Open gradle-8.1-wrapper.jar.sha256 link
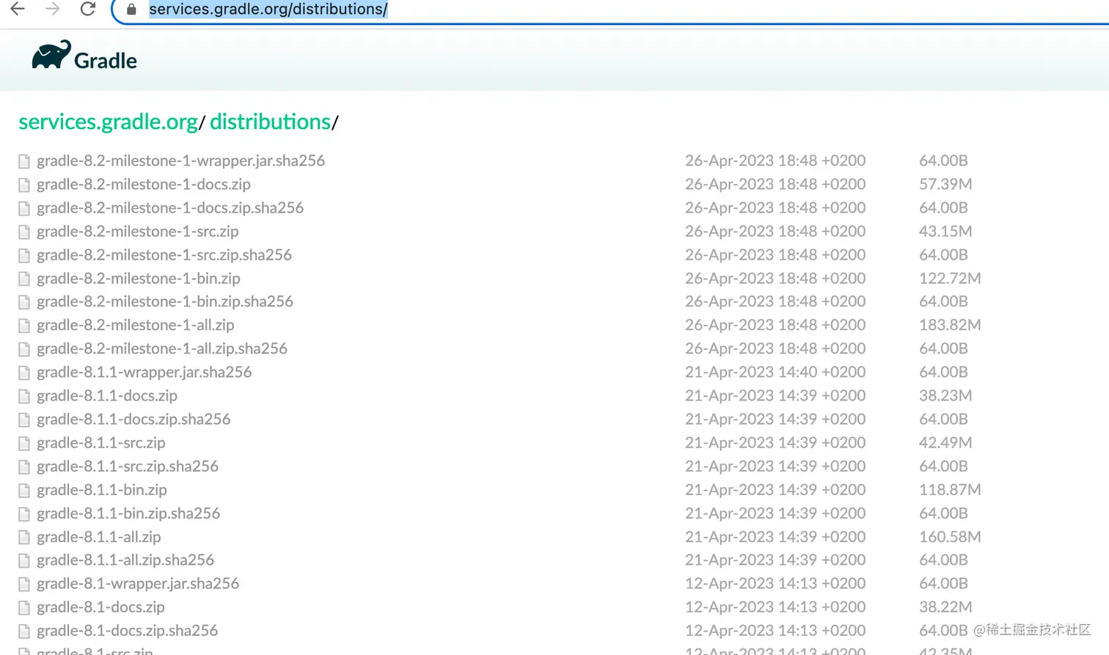Image resolution: width=1109 pixels, height=655 pixels. click(x=138, y=583)
